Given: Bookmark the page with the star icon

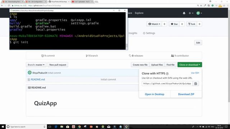Looking at the screenshot, I should 201,6.
